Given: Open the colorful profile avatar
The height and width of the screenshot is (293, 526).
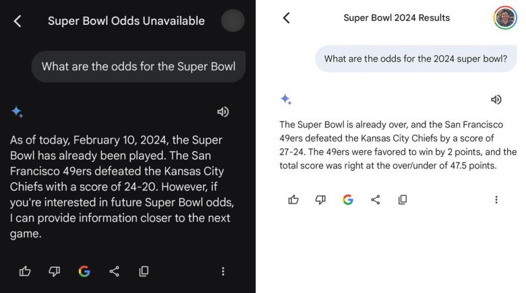Looking at the screenshot, I should tap(504, 18).
